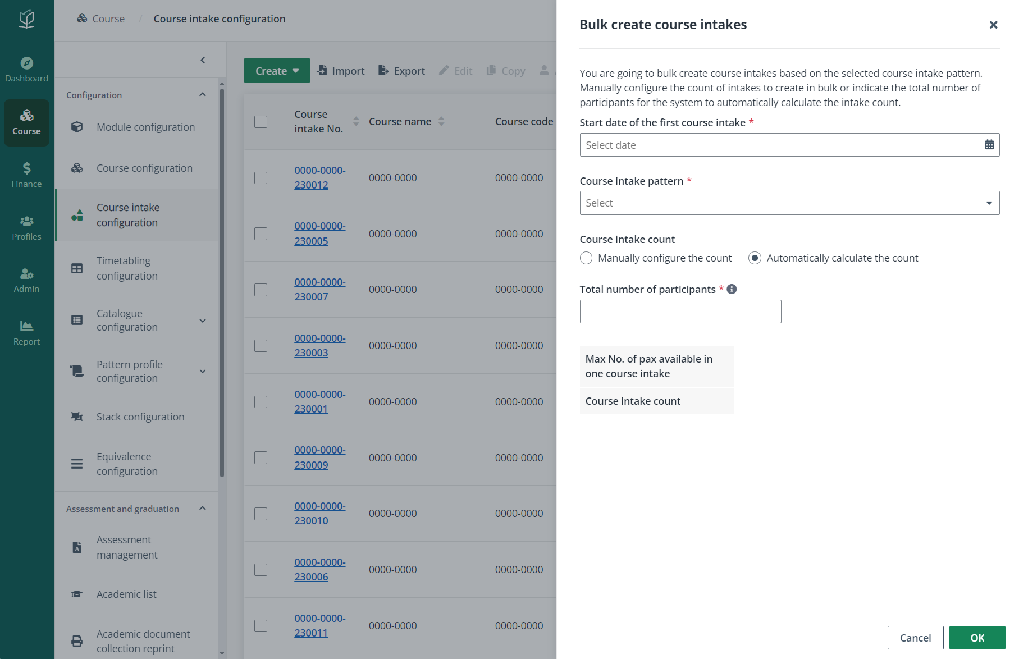The width and height of the screenshot is (1019, 659).
Task: Click the Academic document collection reprint printer icon
Action: pos(77,640)
